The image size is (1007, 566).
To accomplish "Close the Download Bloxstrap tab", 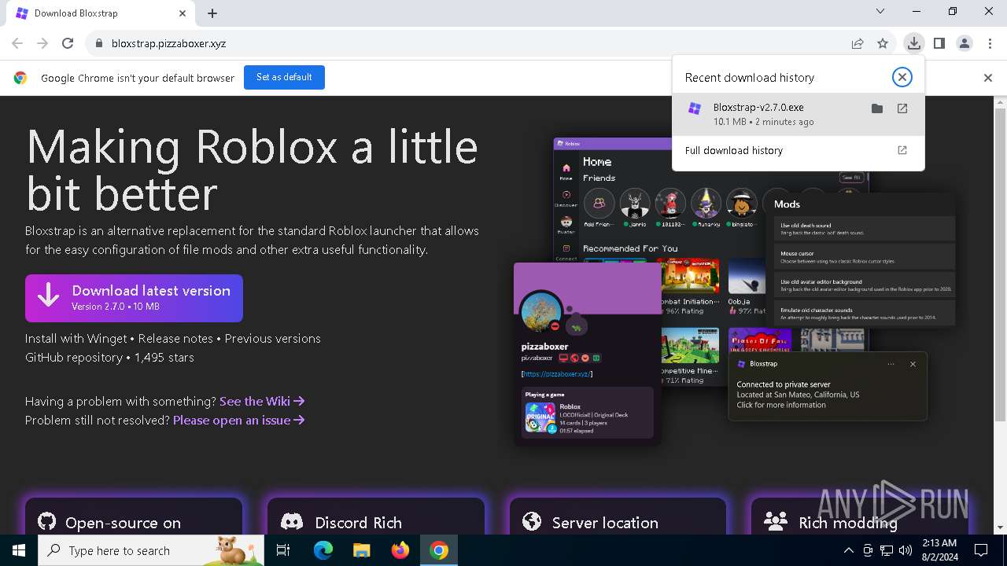I will [183, 13].
